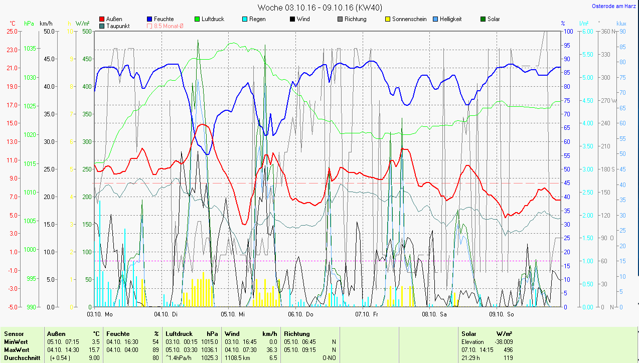639x363 pixels.
Task: Toggle the 8.5 Monat-Ø legend box
Action: pos(150,26)
